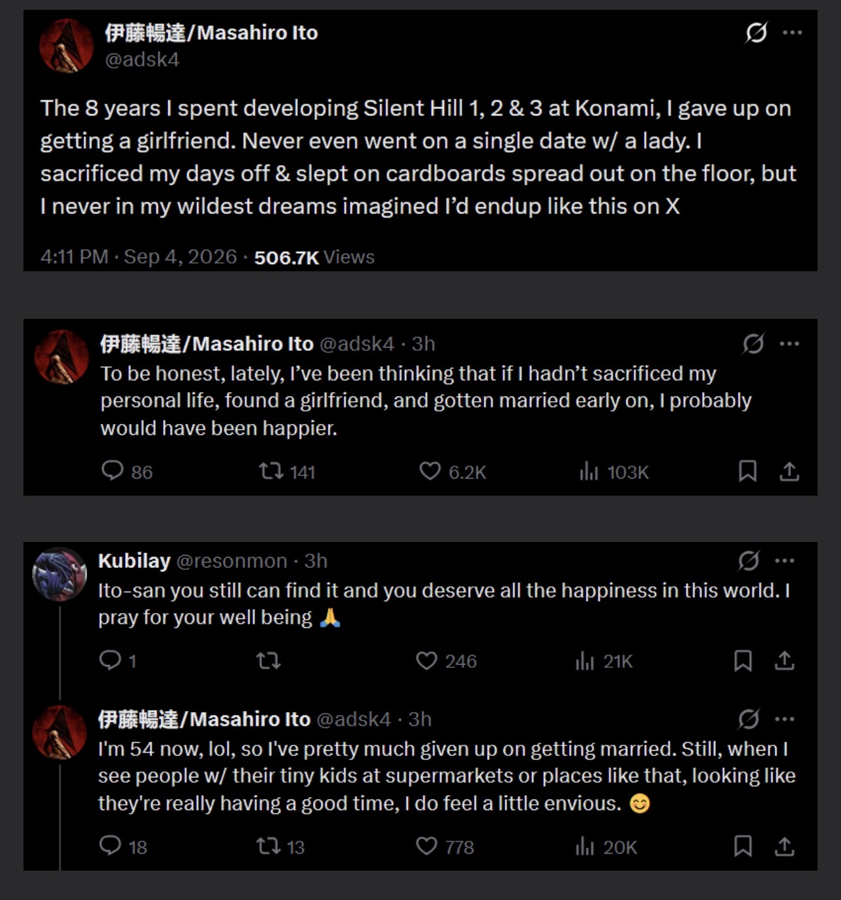The height and width of the screenshot is (900, 841).
Task: Bookmark the "I'm 54 now" tweet
Action: [743, 846]
